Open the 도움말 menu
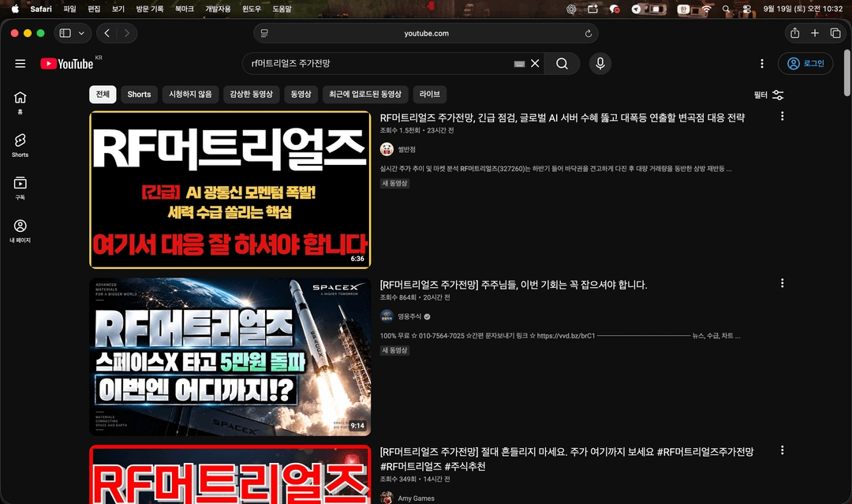Screen dimensions: 852x504 tap(282, 9)
